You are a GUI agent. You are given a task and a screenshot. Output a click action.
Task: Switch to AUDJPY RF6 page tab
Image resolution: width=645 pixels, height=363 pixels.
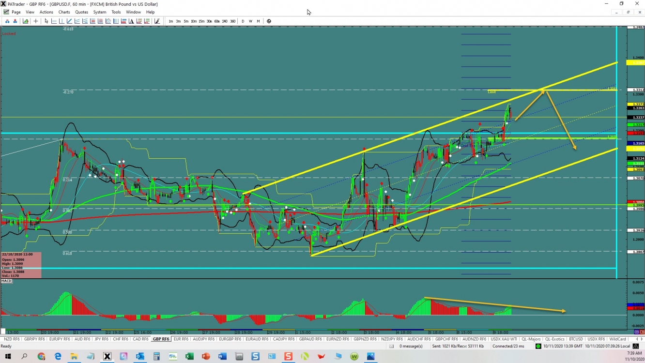pyautogui.click(x=203, y=339)
